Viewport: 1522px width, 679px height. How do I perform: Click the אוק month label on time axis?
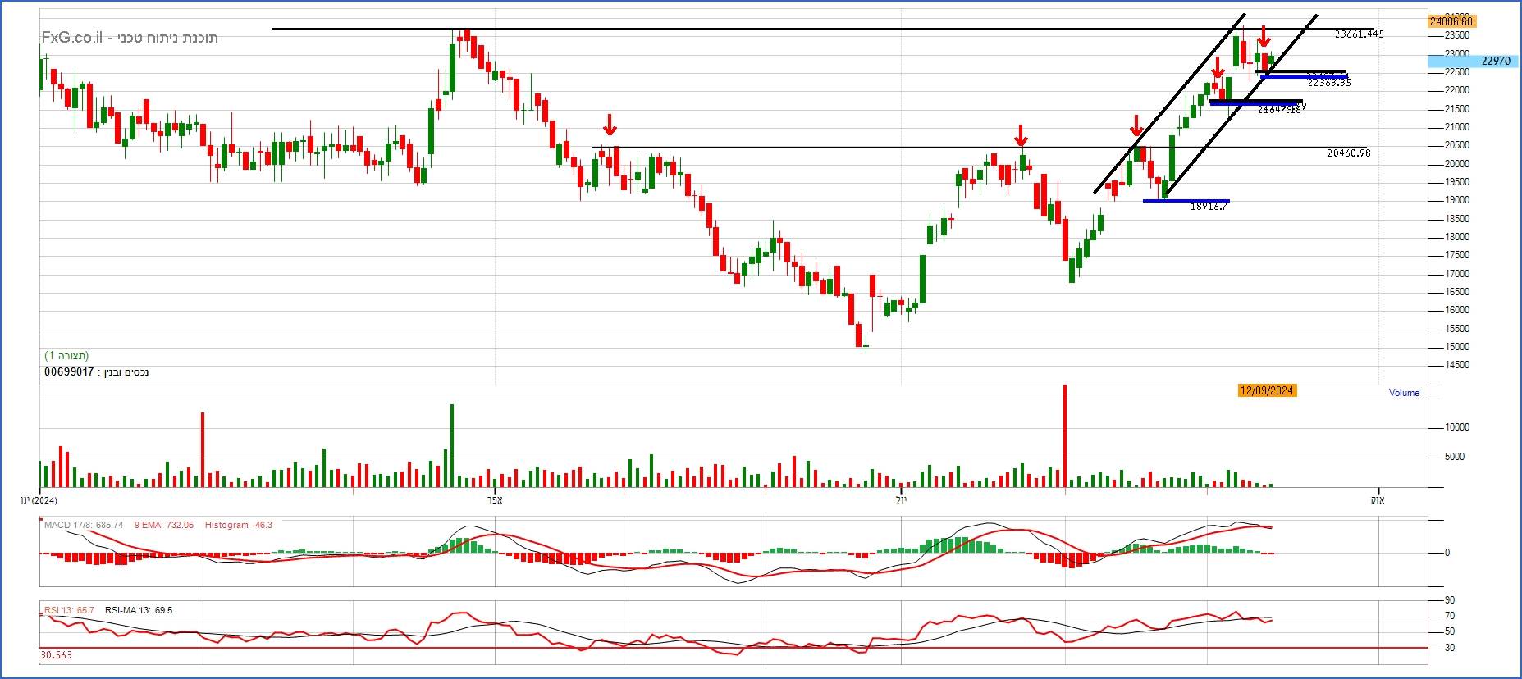[1378, 499]
